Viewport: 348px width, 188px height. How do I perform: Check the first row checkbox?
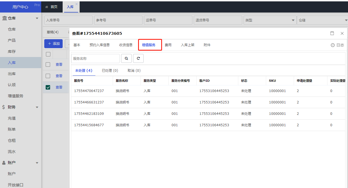[48, 65]
